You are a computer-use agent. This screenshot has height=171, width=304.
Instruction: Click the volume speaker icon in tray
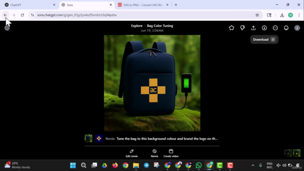[284, 165]
